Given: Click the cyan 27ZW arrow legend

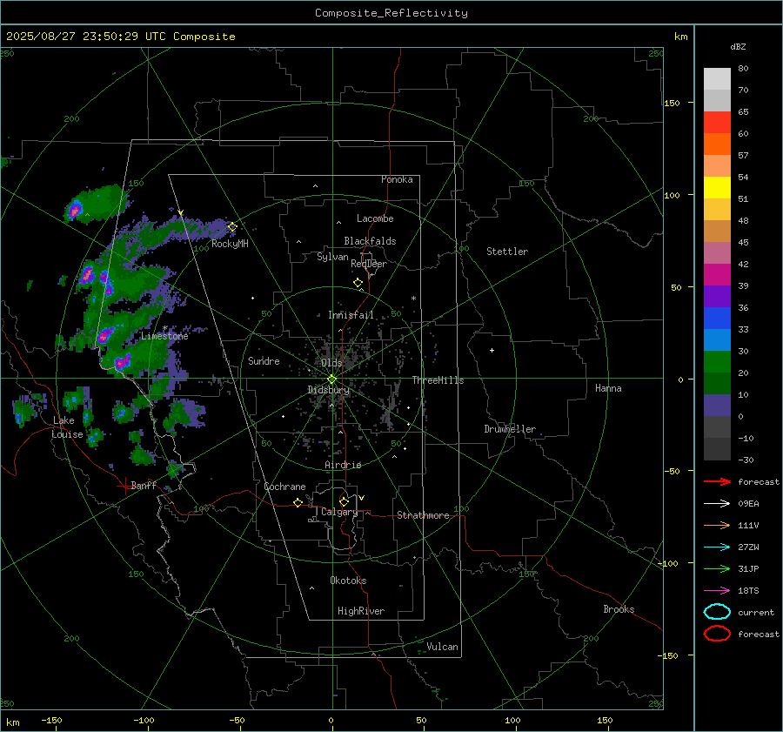Looking at the screenshot, I should pos(717,547).
